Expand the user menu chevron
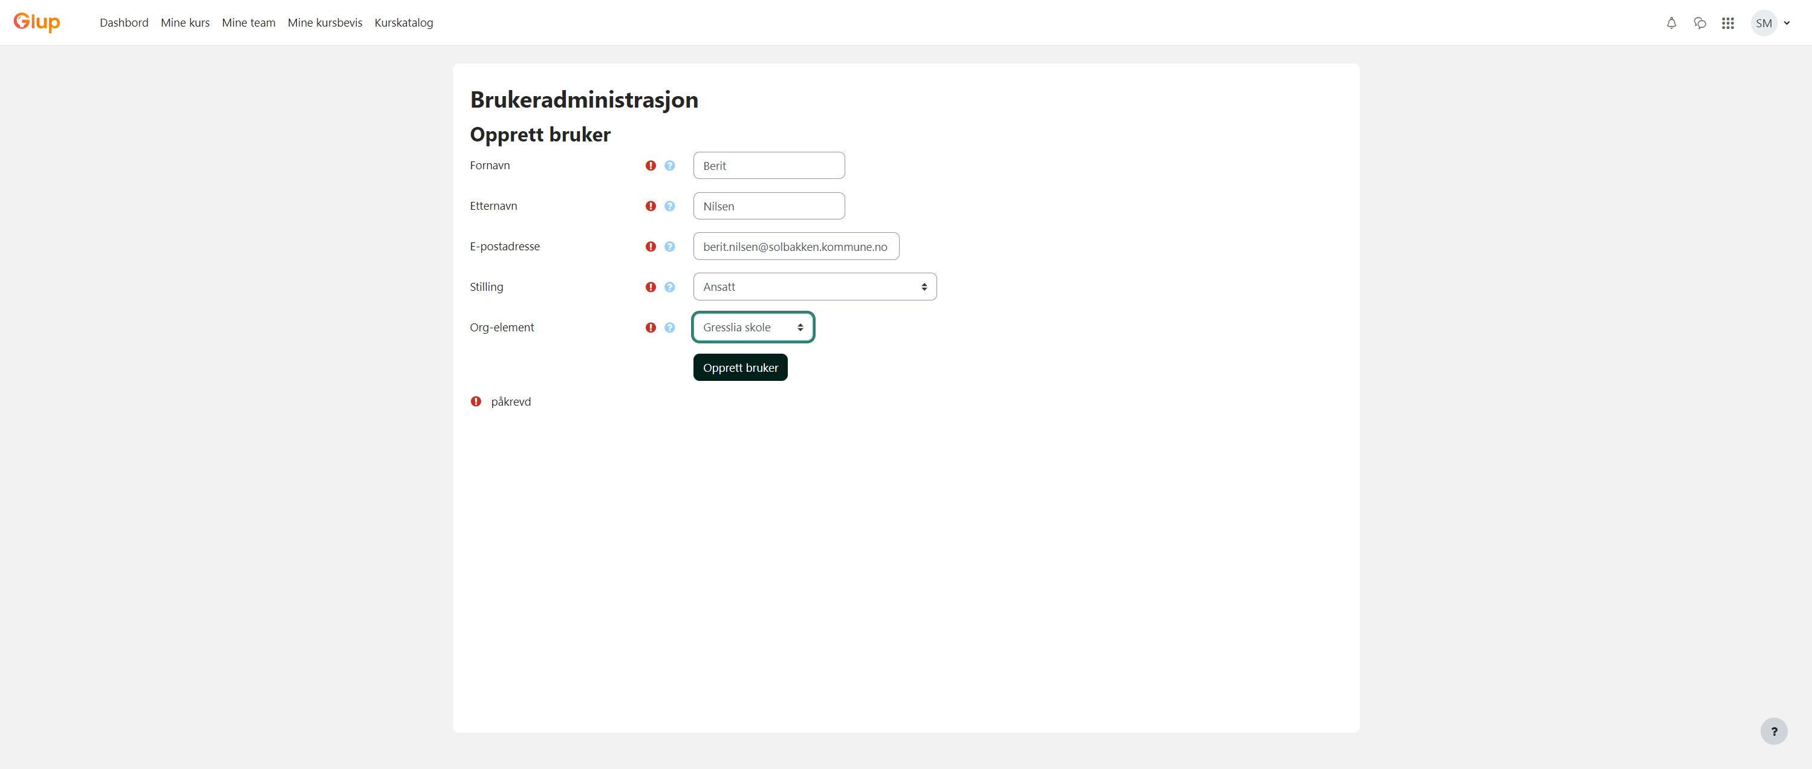Screen dimensions: 1812x769 coord(1787,23)
